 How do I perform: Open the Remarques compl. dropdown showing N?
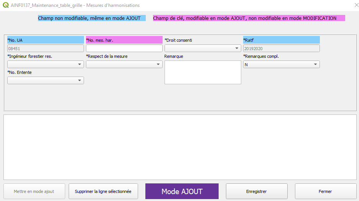(281, 64)
